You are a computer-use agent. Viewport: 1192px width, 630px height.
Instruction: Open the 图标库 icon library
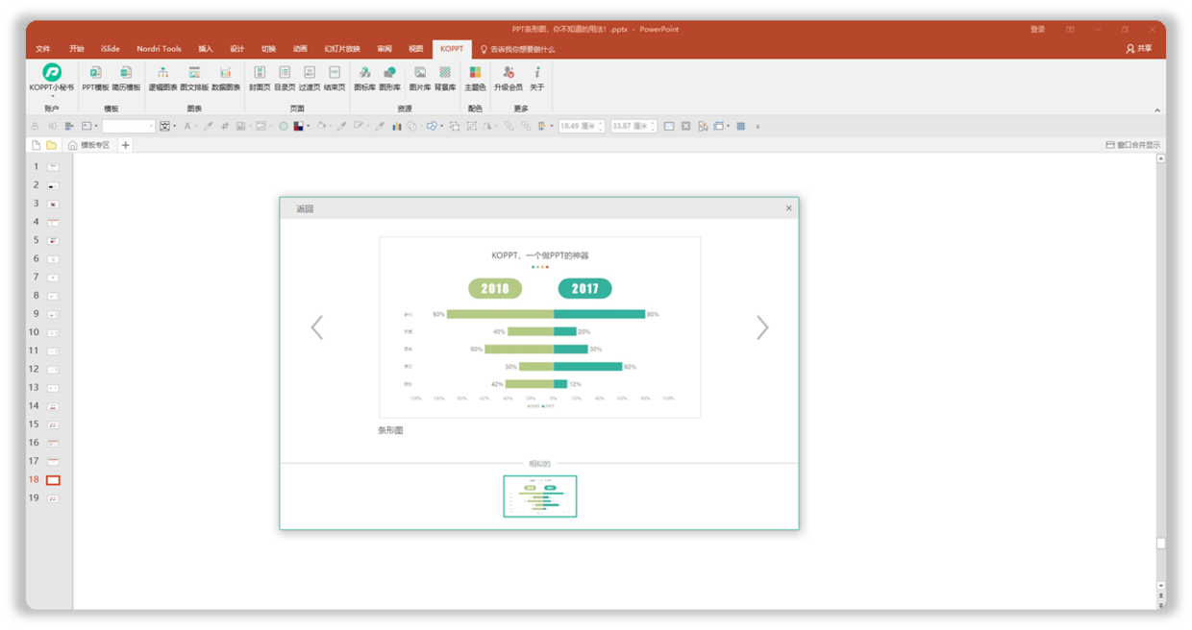[x=364, y=79]
